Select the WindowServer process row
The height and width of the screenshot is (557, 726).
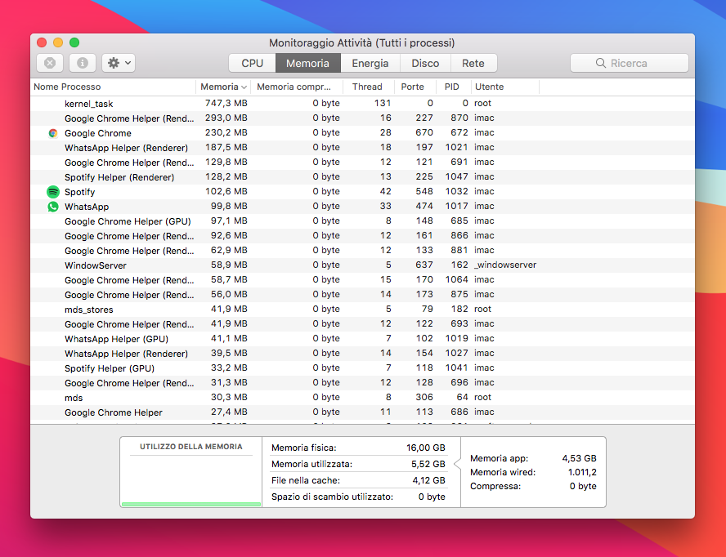tap(362, 265)
